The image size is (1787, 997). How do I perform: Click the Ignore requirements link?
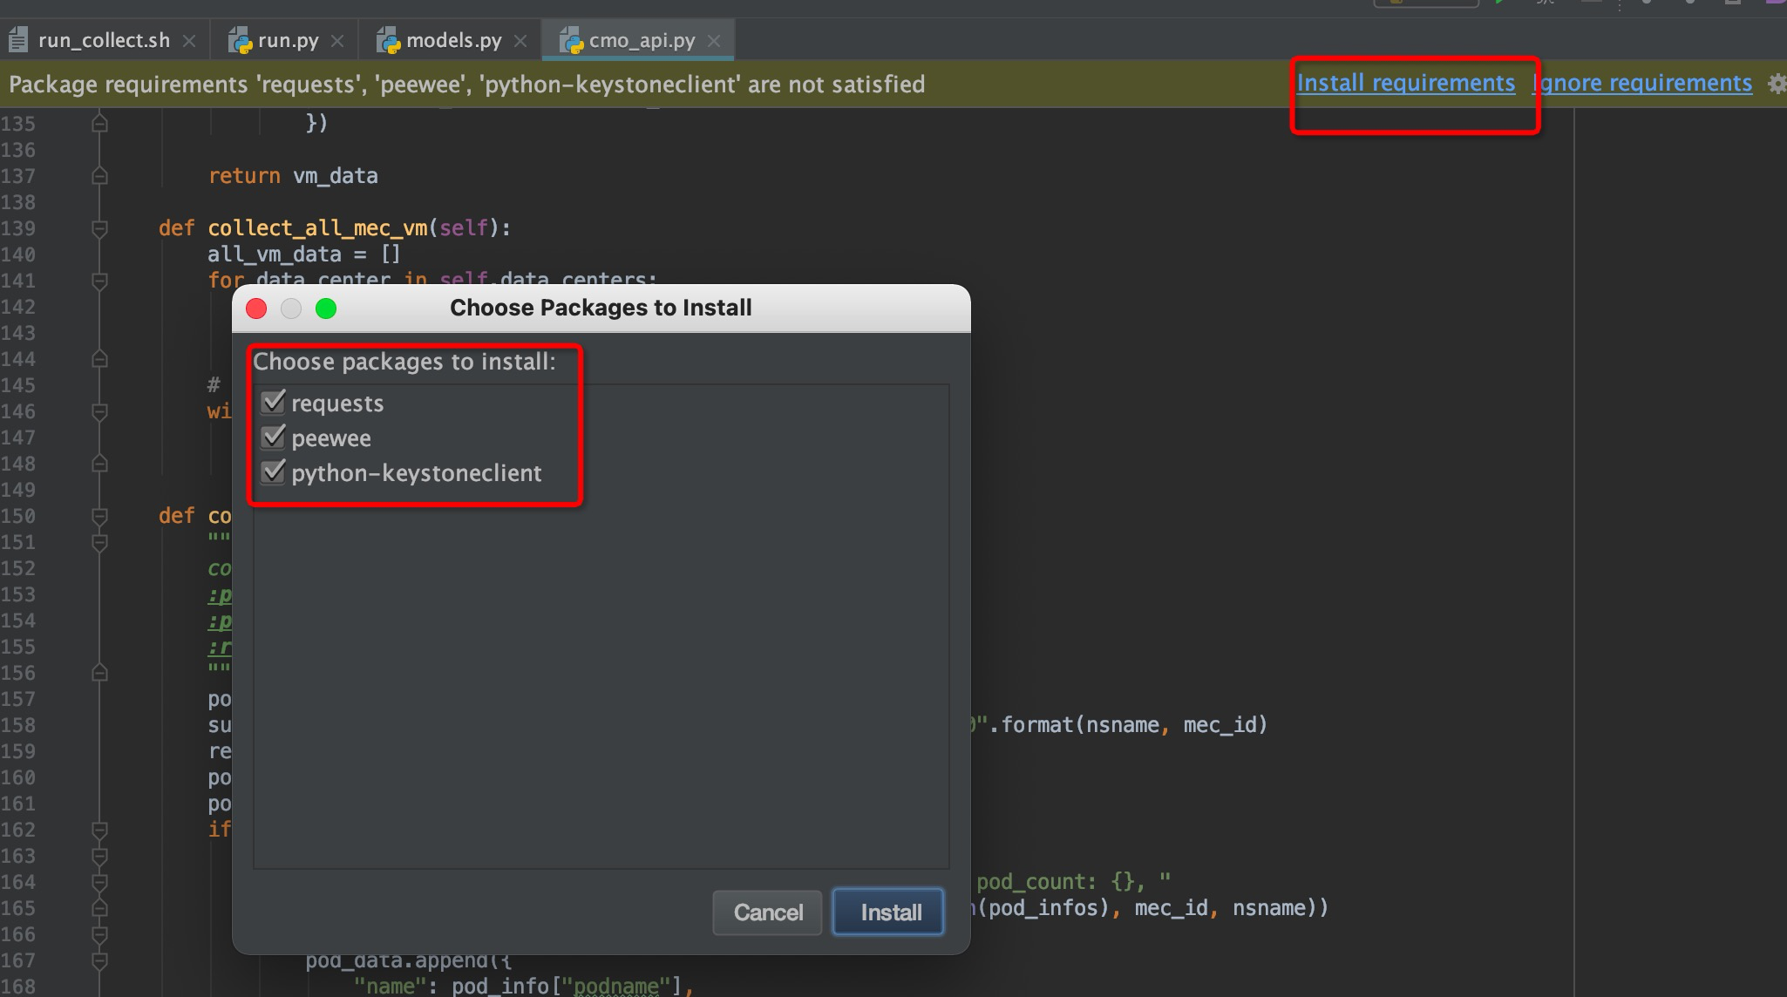[x=1643, y=83]
